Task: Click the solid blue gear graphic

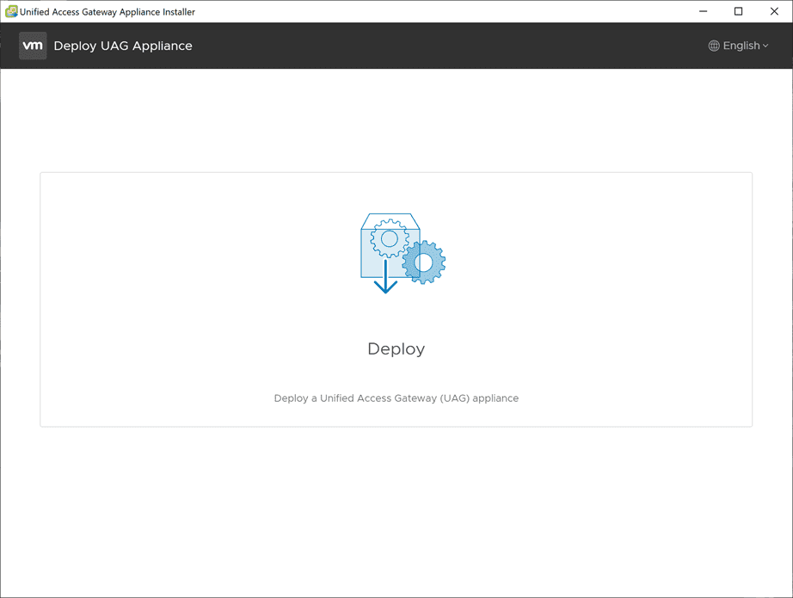Action: pos(424,262)
